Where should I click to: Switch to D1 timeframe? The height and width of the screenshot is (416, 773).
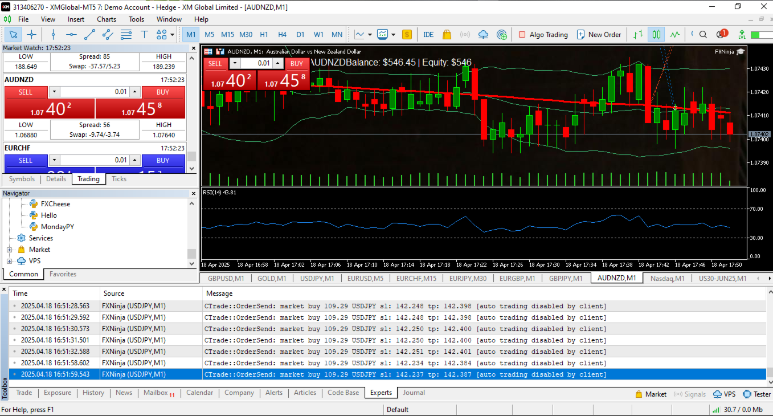tap(300, 34)
